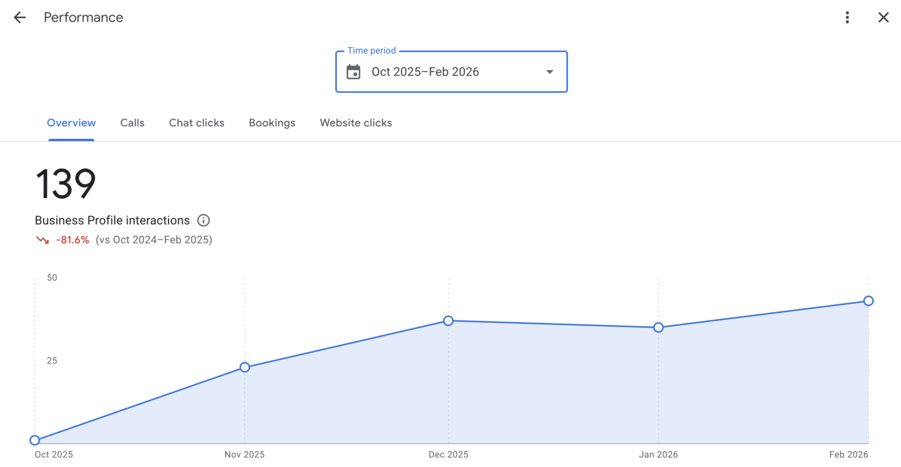The height and width of the screenshot is (467, 901).
Task: Open the Chat clicks tab
Action: click(x=196, y=123)
